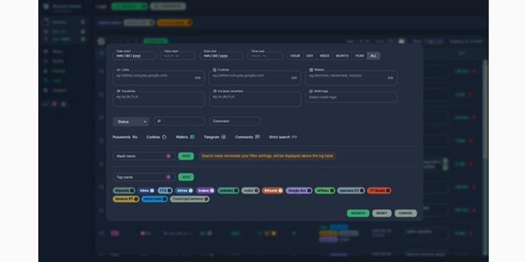Toggle the Comments filter option
Viewport: 525px width, 262px height.
coord(248,137)
